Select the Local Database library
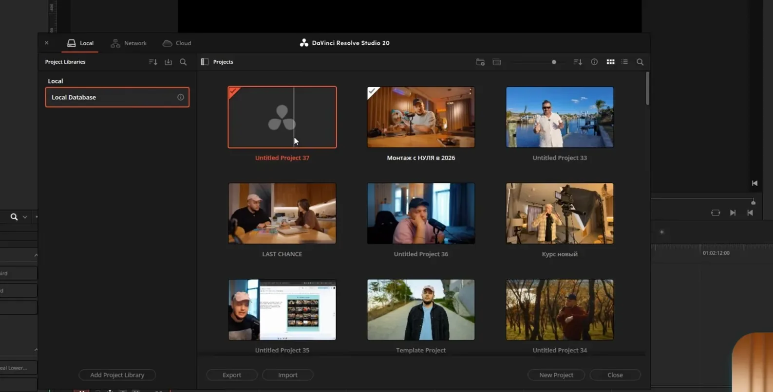 tap(117, 97)
